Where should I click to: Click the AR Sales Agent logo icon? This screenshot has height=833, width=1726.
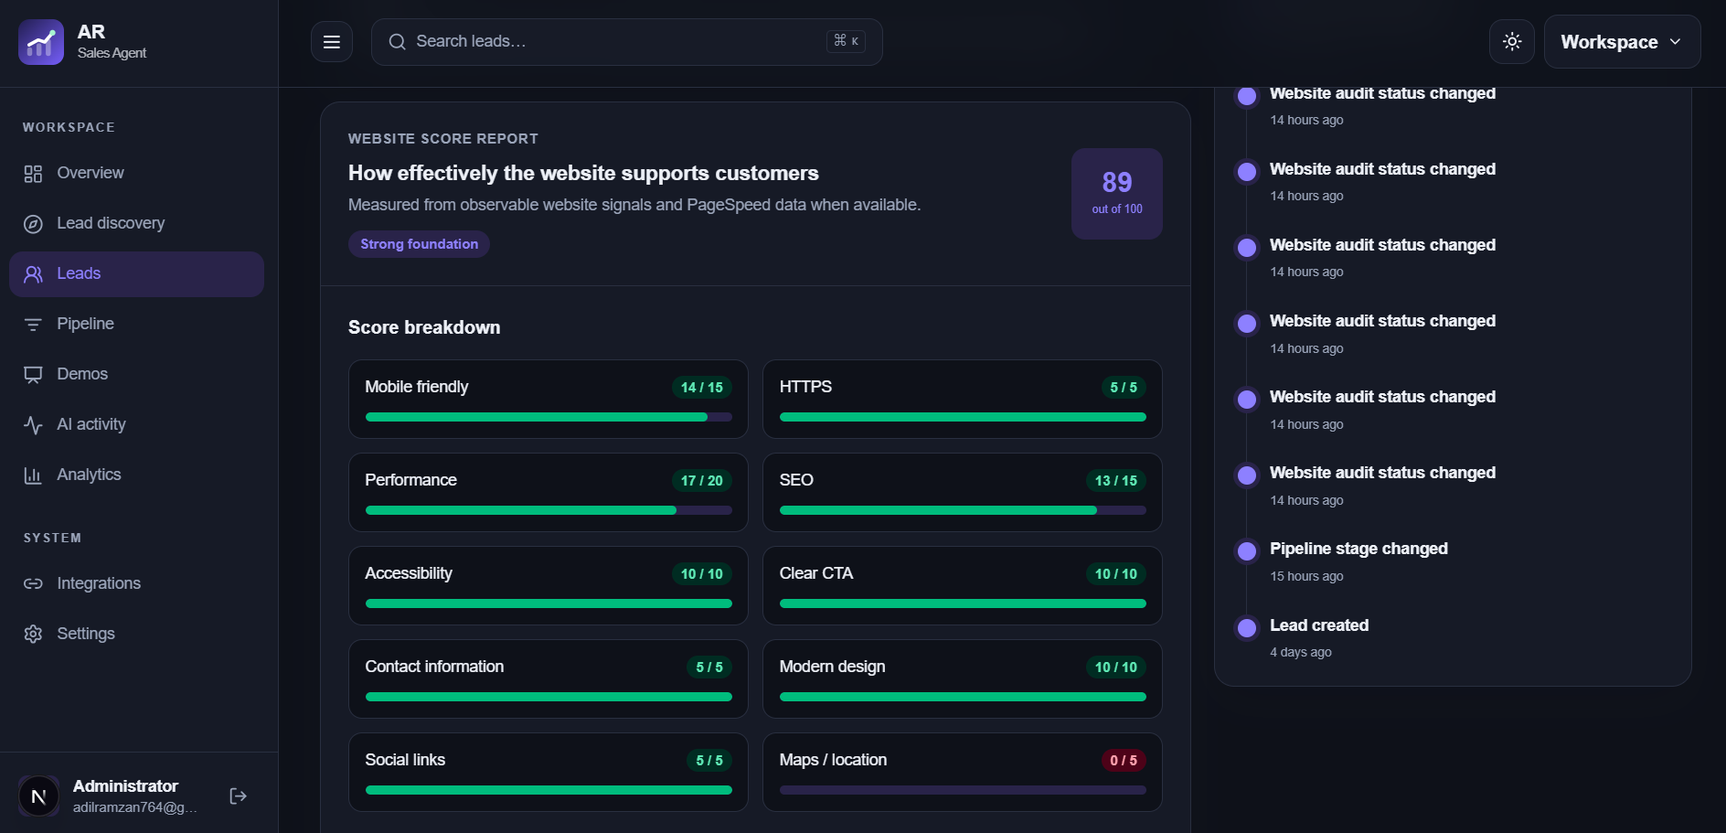point(41,42)
